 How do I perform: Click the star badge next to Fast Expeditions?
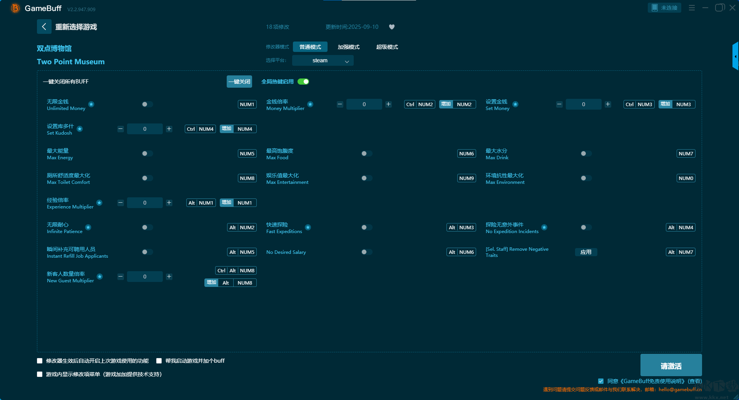(x=308, y=227)
